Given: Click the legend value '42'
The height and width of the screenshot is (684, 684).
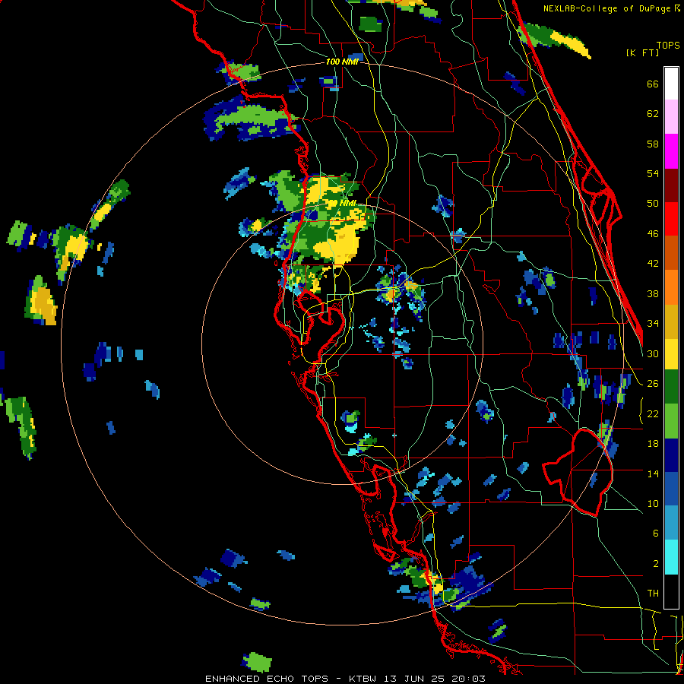Looking at the screenshot, I should tap(653, 264).
